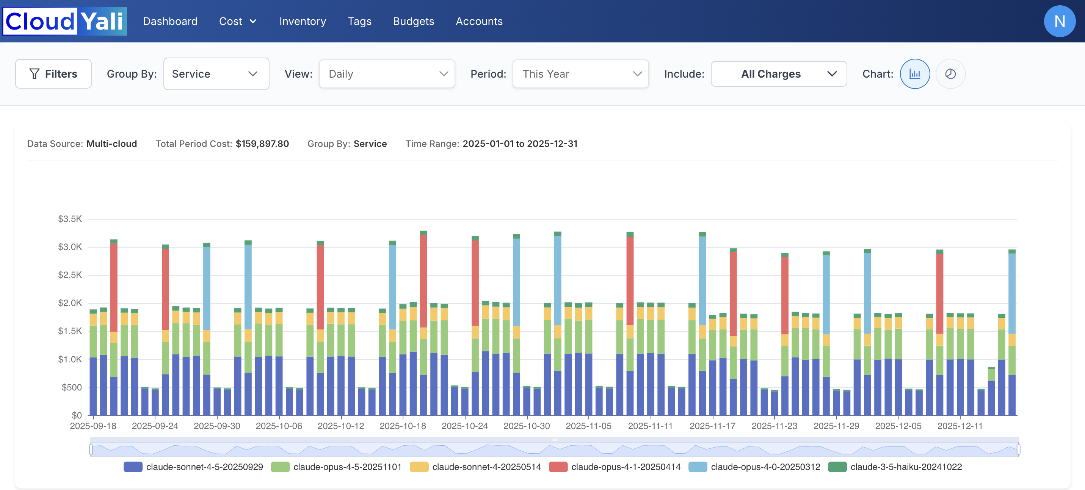Go to the Dashboard menu item

click(170, 22)
